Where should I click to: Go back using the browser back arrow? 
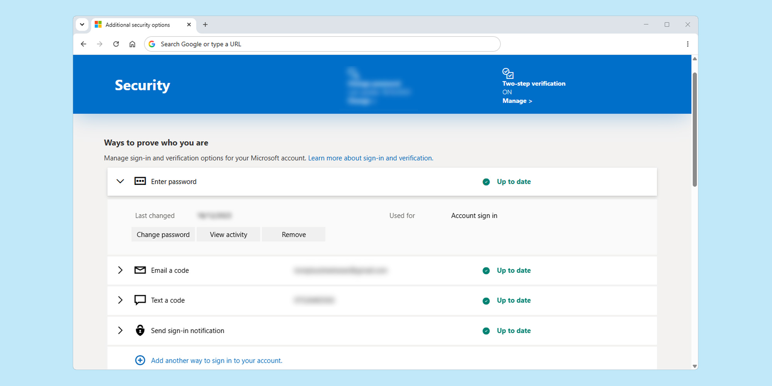tap(83, 44)
